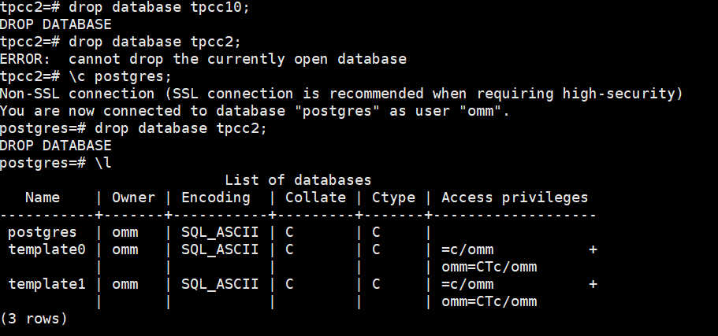Click the '\l' command at the prompt
Viewport: 718px width, 336px height.
(103, 163)
